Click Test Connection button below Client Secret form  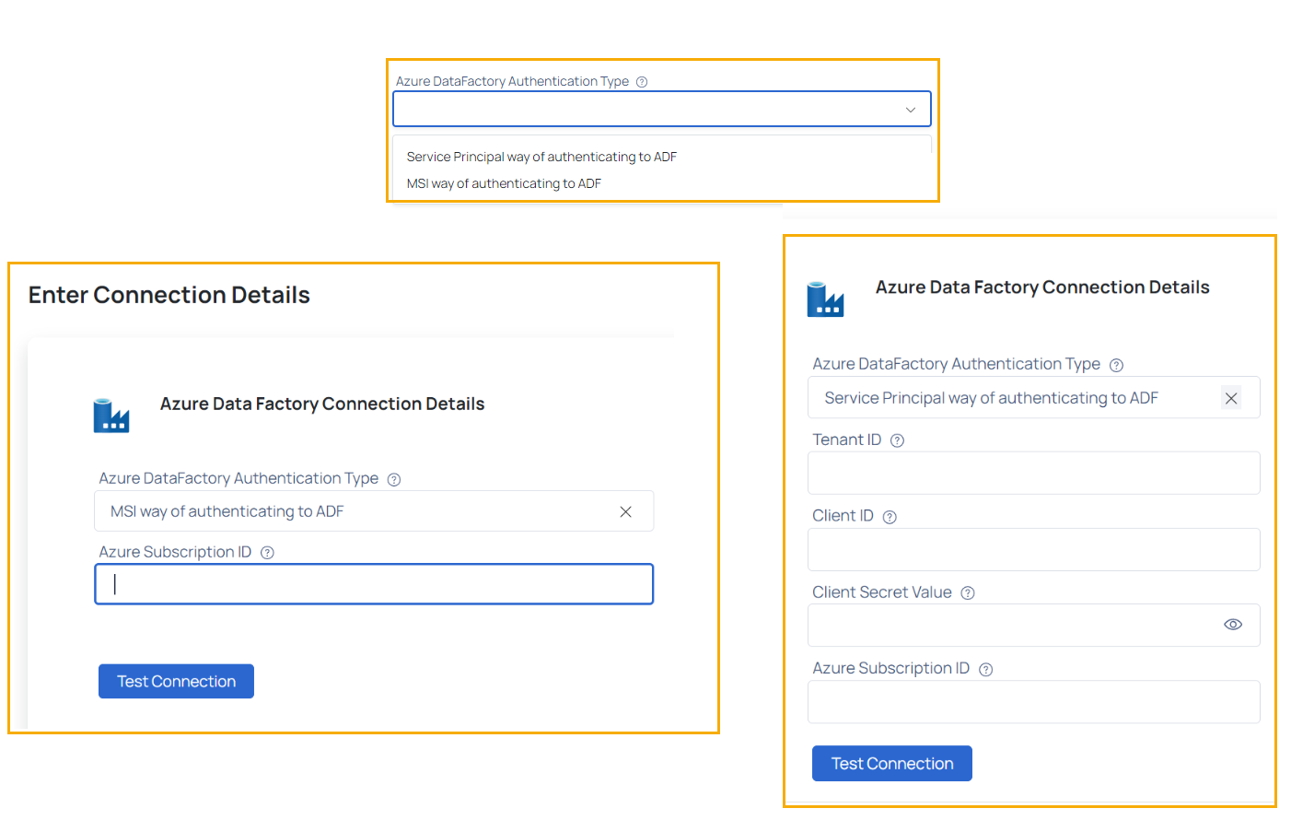892,764
